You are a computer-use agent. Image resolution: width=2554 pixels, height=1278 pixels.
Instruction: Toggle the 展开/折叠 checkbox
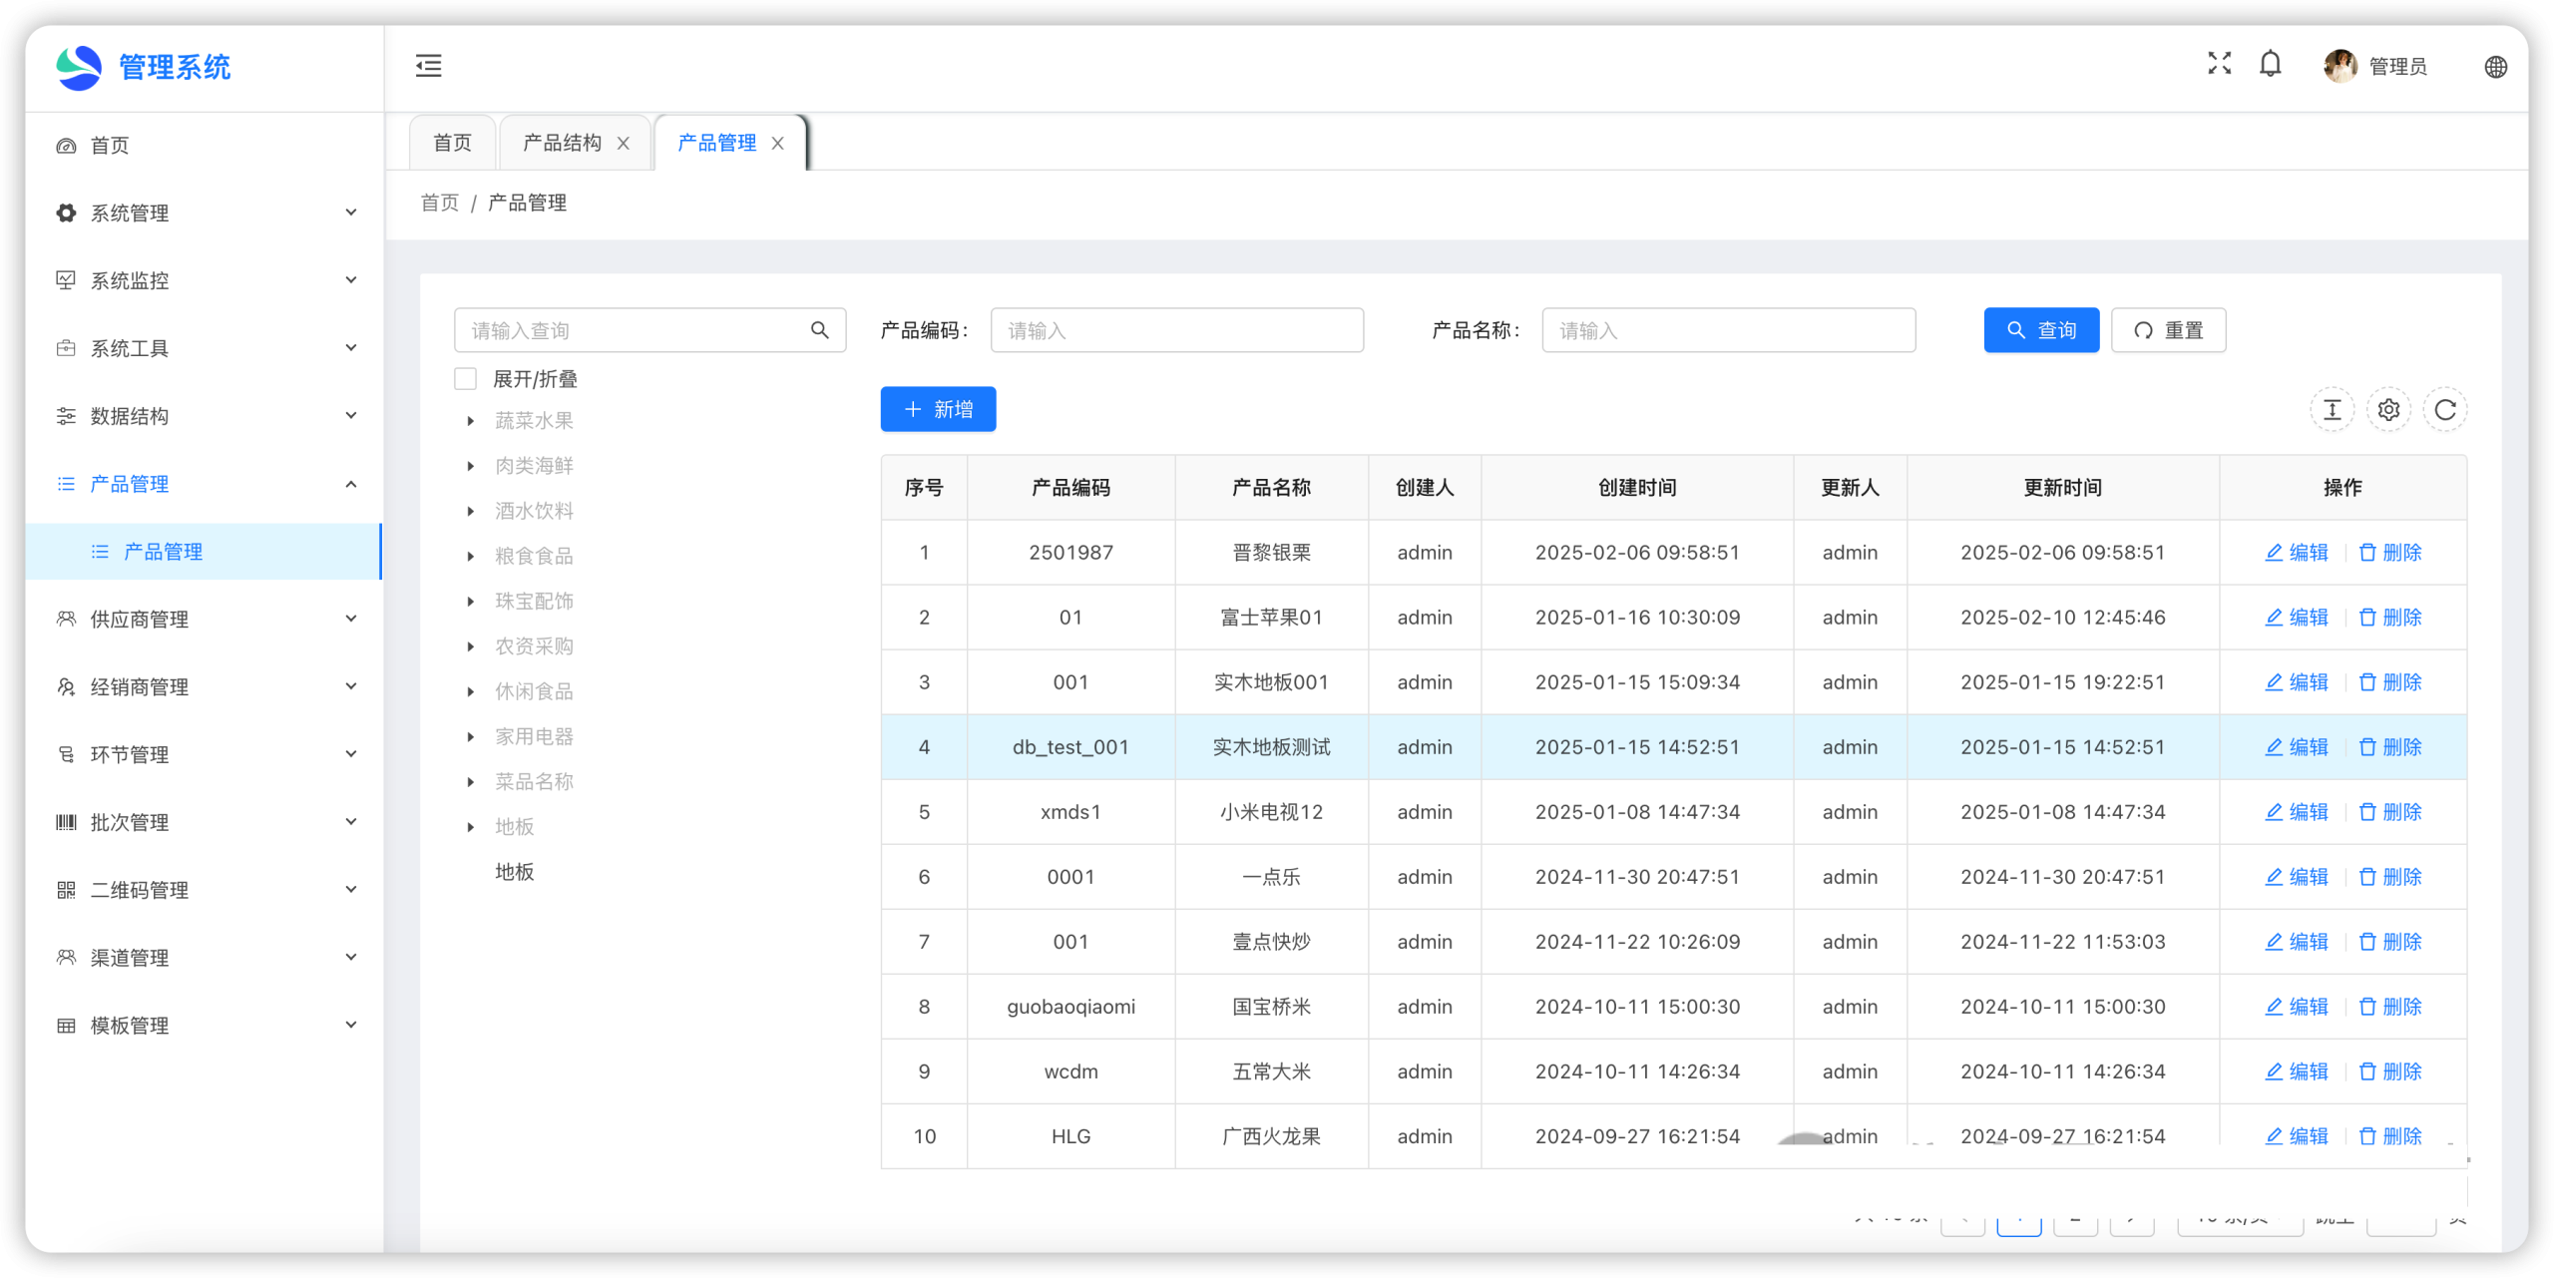pyautogui.click(x=465, y=379)
